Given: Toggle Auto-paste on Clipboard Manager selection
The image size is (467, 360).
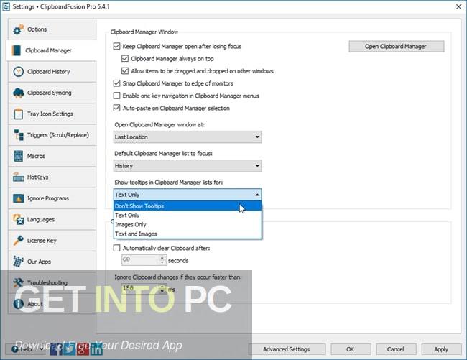Looking at the screenshot, I should [x=116, y=108].
